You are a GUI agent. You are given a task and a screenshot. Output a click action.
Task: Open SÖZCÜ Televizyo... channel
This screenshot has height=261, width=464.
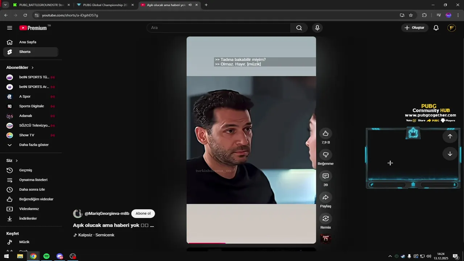click(x=30, y=125)
